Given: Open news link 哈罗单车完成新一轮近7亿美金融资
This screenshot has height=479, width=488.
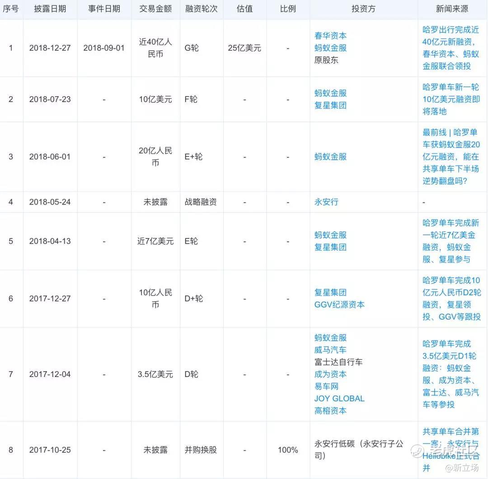Looking at the screenshot, I should [450, 241].
